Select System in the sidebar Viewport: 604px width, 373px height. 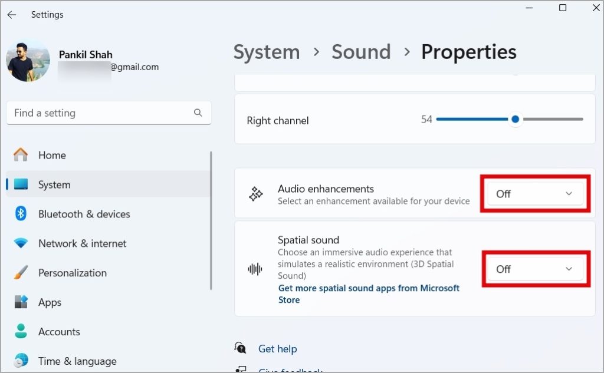54,184
